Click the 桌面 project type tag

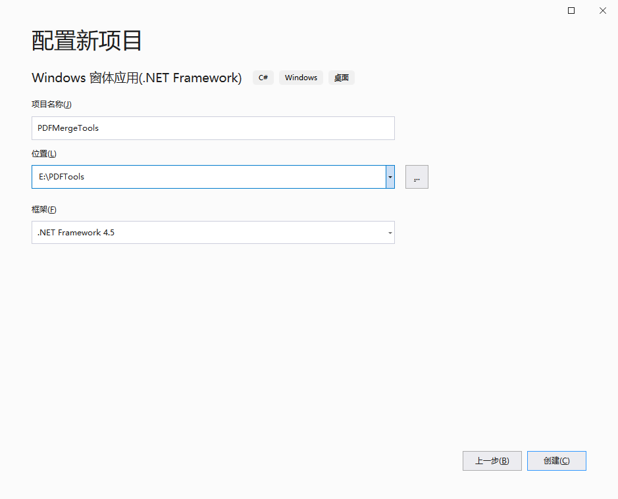(342, 78)
